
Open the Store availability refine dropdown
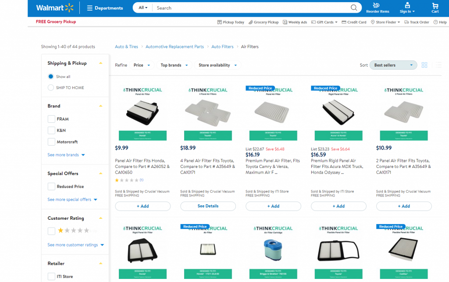point(217,65)
